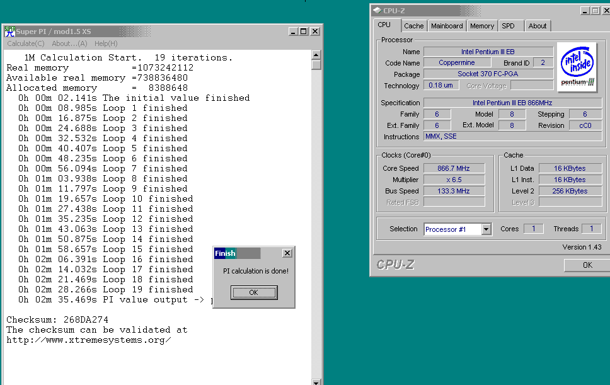Click the Revision value cC0
Screen dimensions: 610x385
pos(585,125)
